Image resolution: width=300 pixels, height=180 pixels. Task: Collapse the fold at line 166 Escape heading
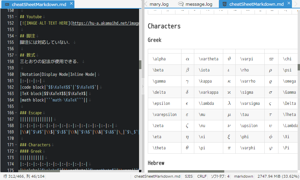[16, 113]
